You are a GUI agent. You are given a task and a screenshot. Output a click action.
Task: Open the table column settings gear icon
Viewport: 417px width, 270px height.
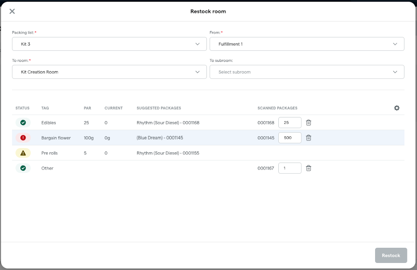[x=397, y=108]
